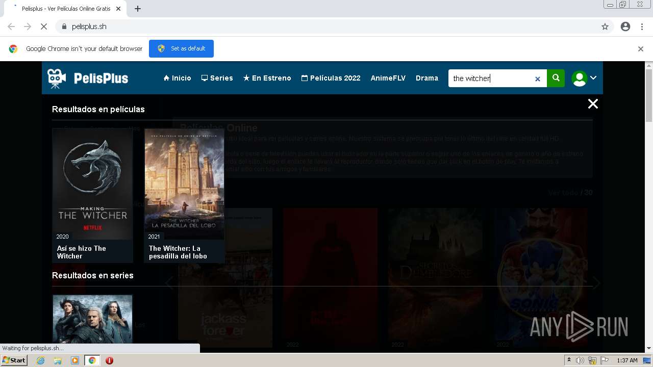The image size is (653, 367).
Task: Show hidden tray icons arrow
Action: point(569,360)
